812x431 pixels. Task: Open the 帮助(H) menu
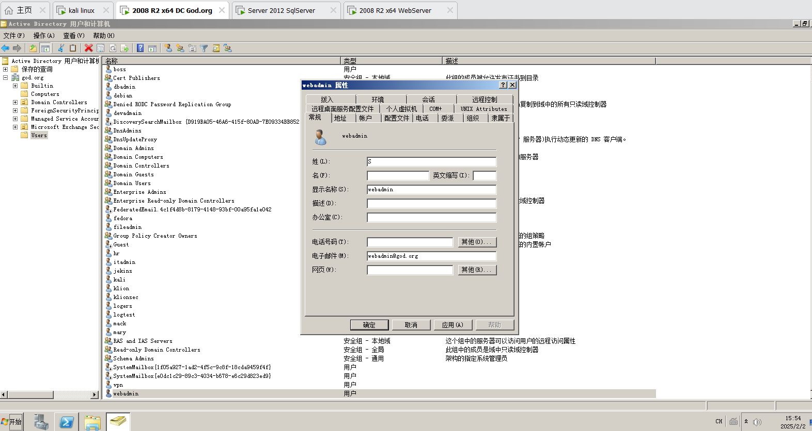tap(104, 36)
